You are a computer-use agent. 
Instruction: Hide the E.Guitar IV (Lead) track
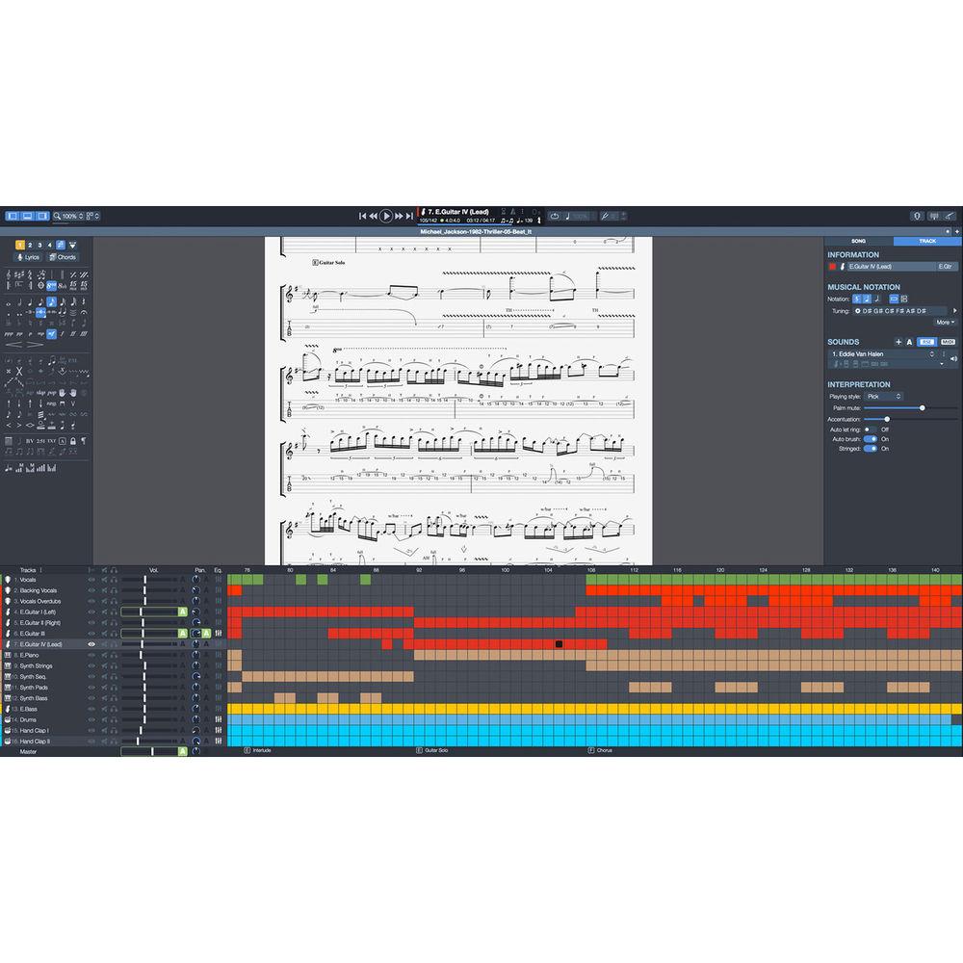pos(92,645)
